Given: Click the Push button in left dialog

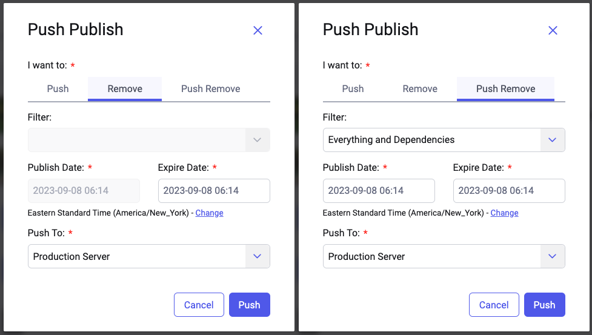Looking at the screenshot, I should point(249,305).
